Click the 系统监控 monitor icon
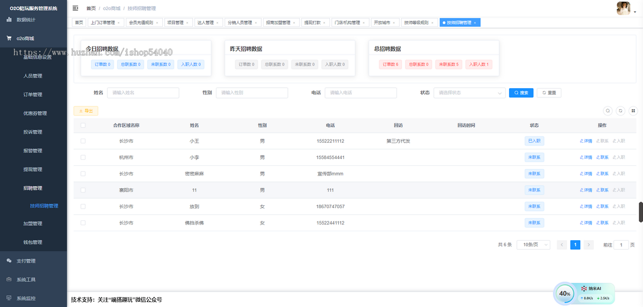643x307 pixels. point(9,298)
